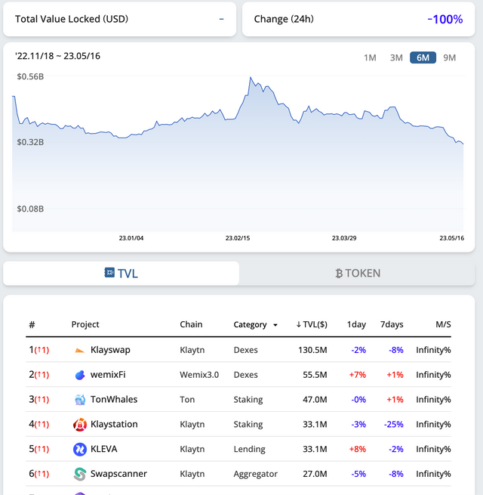The height and width of the screenshot is (495, 483).
Task: Click the 1day column header
Action: point(356,324)
